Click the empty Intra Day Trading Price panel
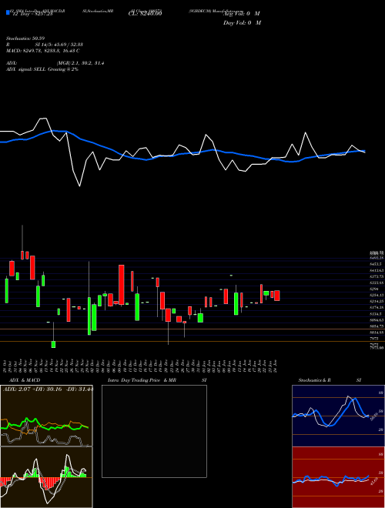 click(154, 431)
